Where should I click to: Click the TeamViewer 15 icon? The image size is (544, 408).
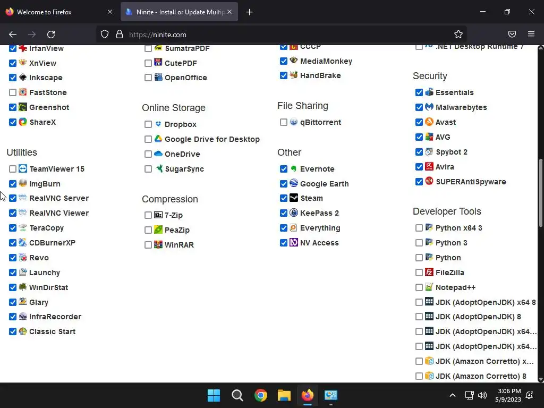[23, 168]
